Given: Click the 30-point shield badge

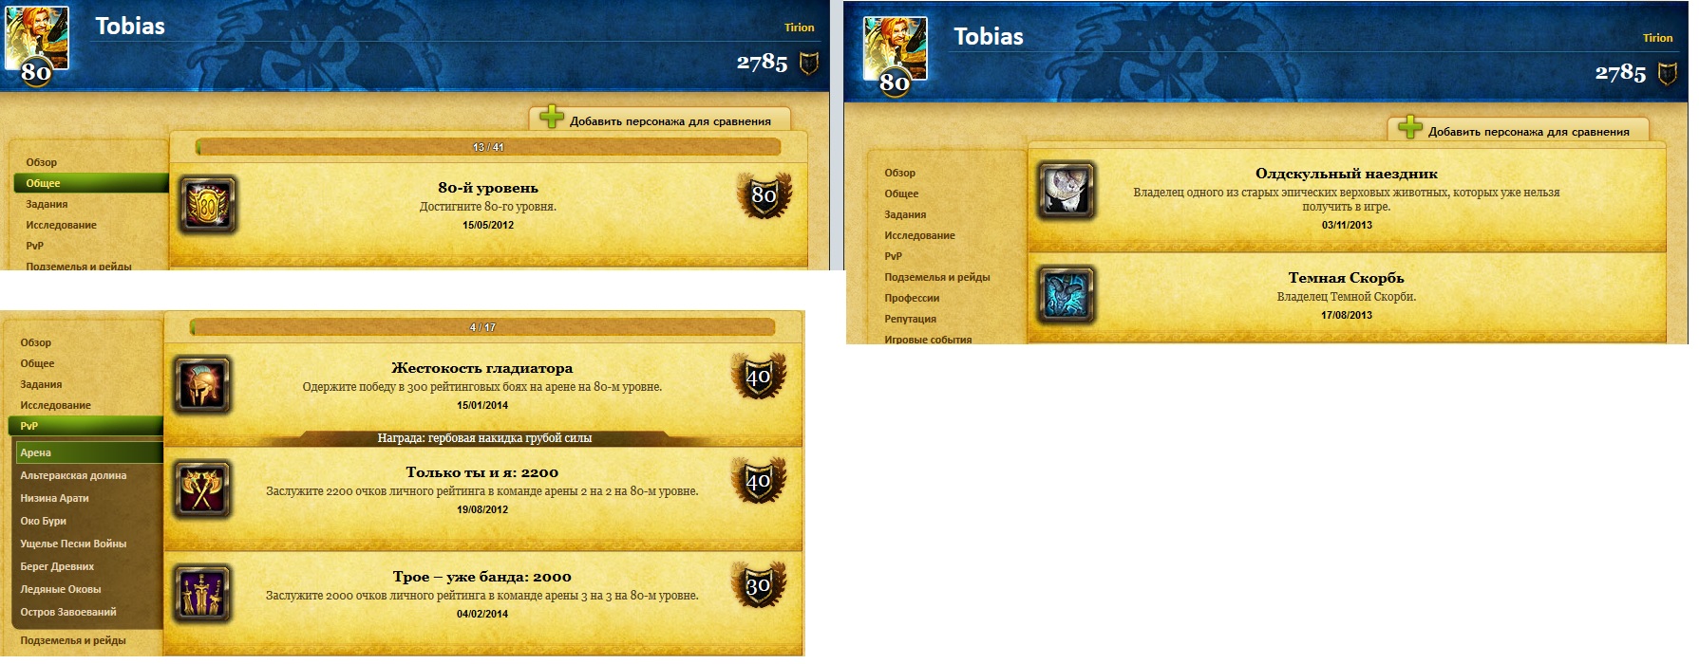Looking at the screenshot, I should (x=758, y=585).
